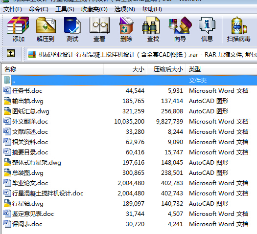Click size value 44,544
This screenshot has width=257, height=234.
tap(135, 91)
